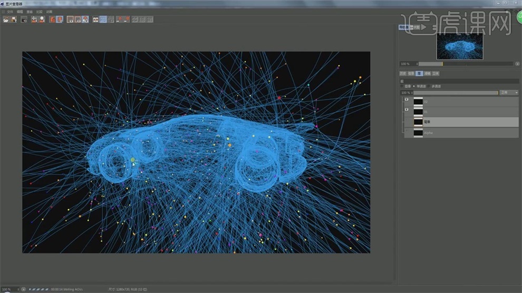This screenshot has width=522, height=293.
Task: Click the Save As icon in toolbar
Action: 14,19
